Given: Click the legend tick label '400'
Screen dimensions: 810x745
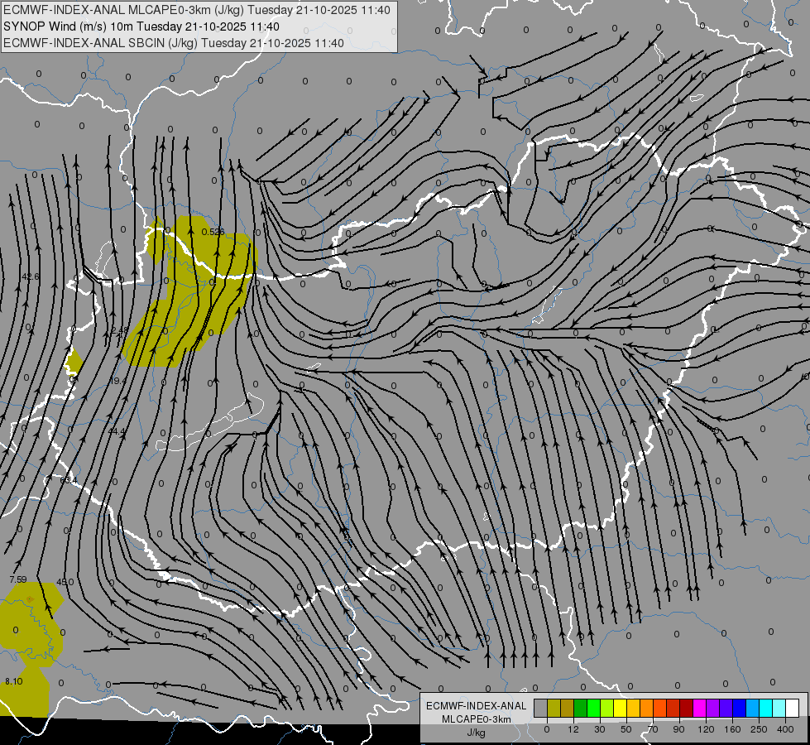Looking at the screenshot, I should pyautogui.click(x=785, y=729).
